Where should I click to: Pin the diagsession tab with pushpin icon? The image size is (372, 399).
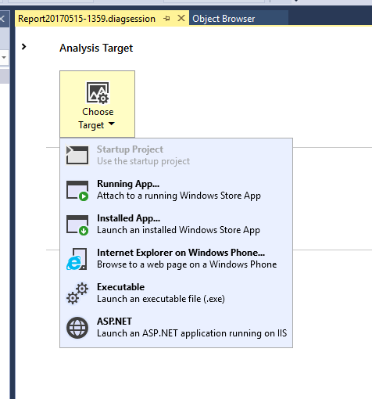pos(166,19)
